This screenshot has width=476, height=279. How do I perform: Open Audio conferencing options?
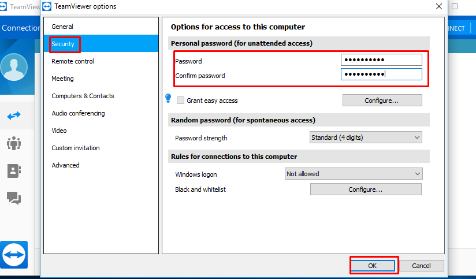pyautogui.click(x=101, y=113)
